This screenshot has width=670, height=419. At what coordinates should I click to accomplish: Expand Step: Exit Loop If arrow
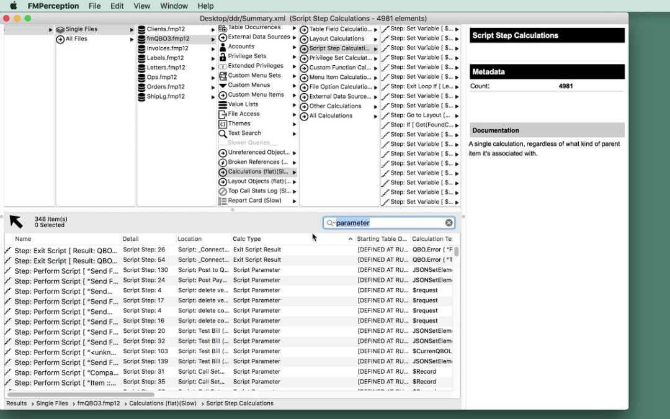tap(457, 88)
